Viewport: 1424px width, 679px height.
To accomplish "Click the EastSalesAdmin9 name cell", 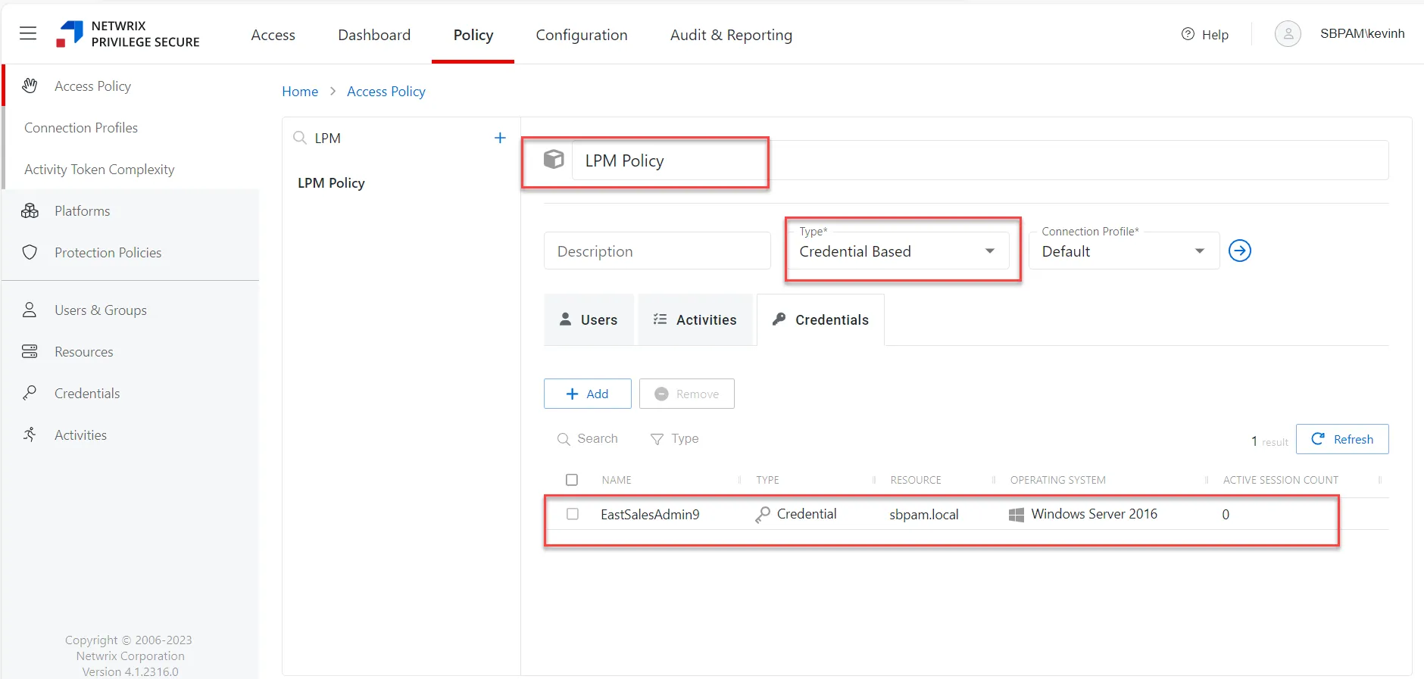I will point(650,515).
